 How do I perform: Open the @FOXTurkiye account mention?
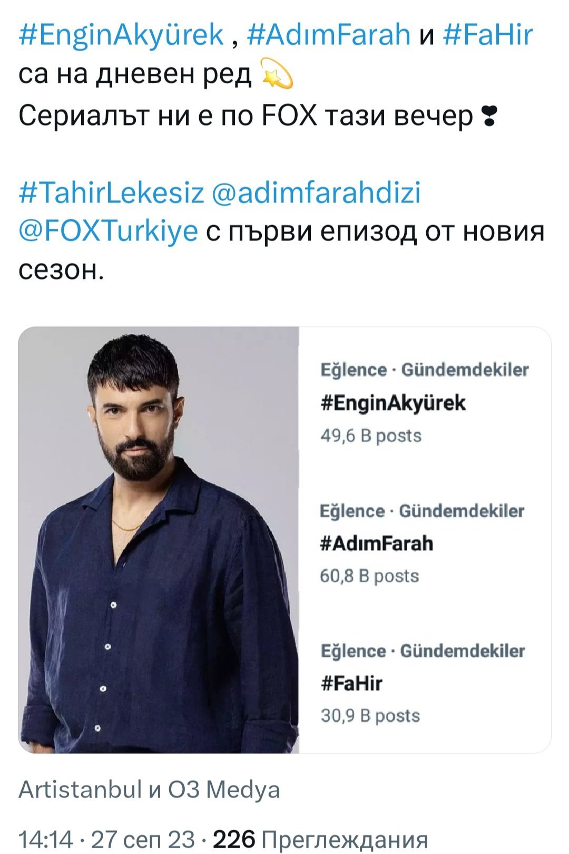pos(108,231)
